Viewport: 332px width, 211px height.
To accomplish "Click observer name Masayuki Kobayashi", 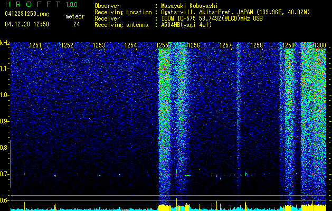I will pyautogui.click(x=189, y=6).
